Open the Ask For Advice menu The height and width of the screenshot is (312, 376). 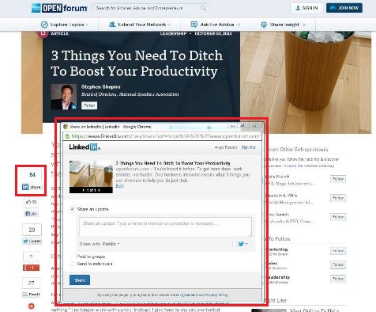pos(215,25)
